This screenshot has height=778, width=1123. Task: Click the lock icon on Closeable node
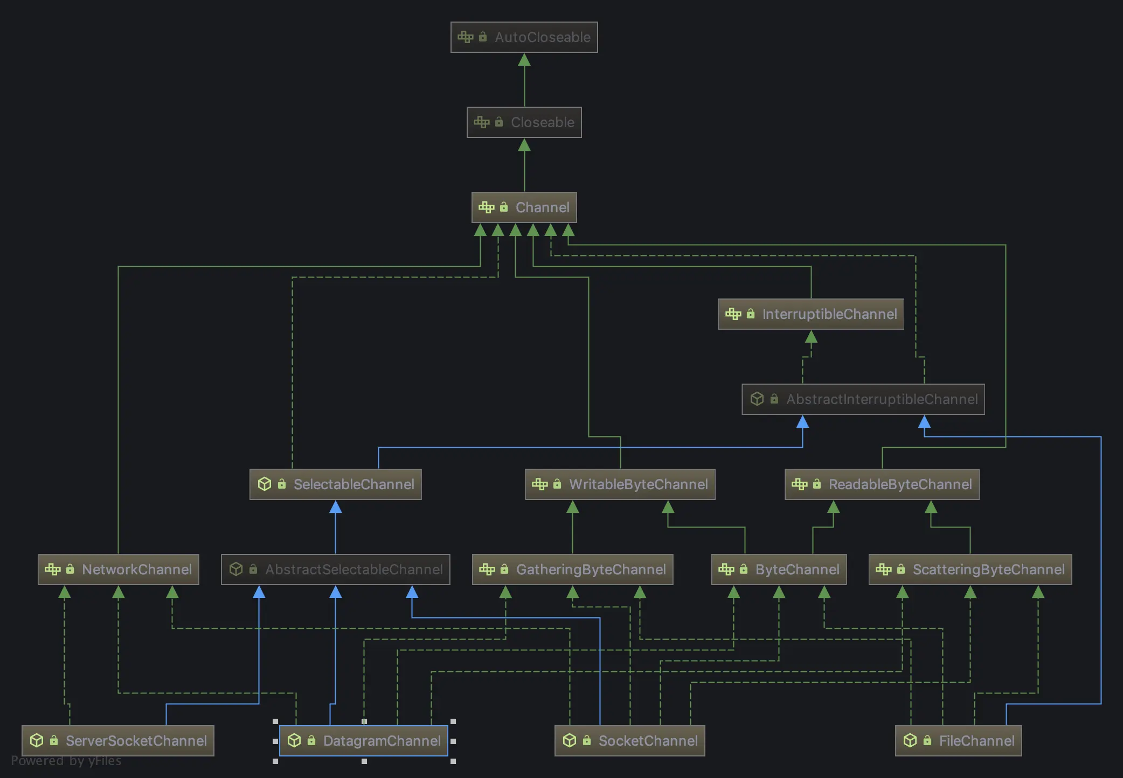coord(499,122)
